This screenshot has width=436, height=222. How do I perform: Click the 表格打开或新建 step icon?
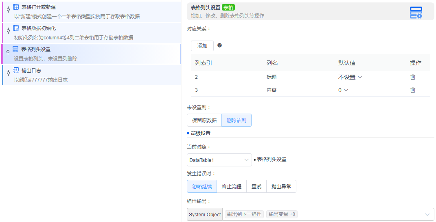pyautogui.click(x=16, y=7)
